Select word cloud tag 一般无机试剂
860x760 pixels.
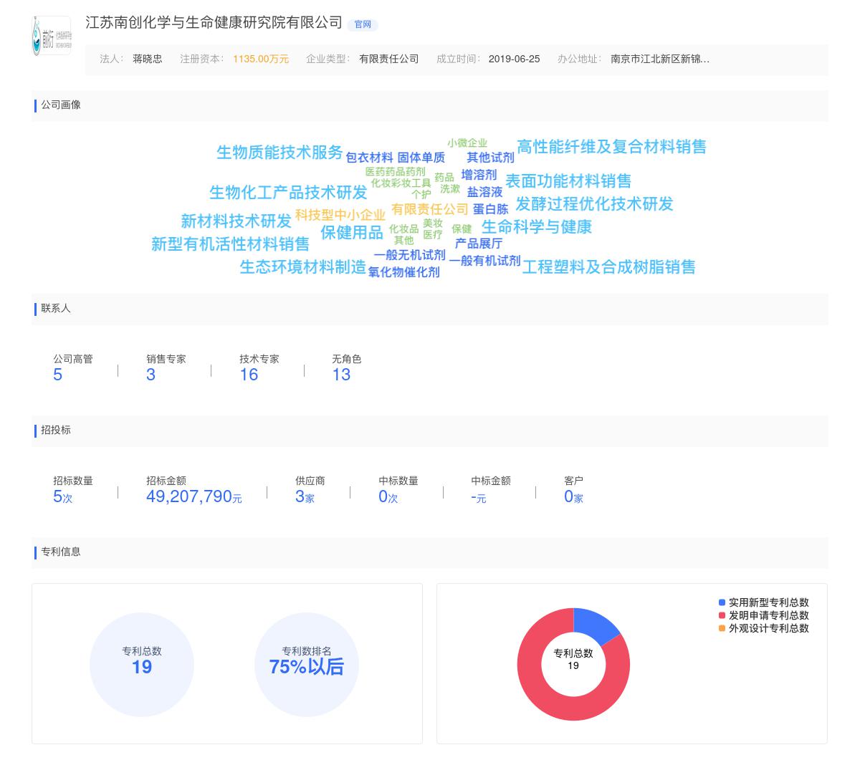(x=409, y=255)
